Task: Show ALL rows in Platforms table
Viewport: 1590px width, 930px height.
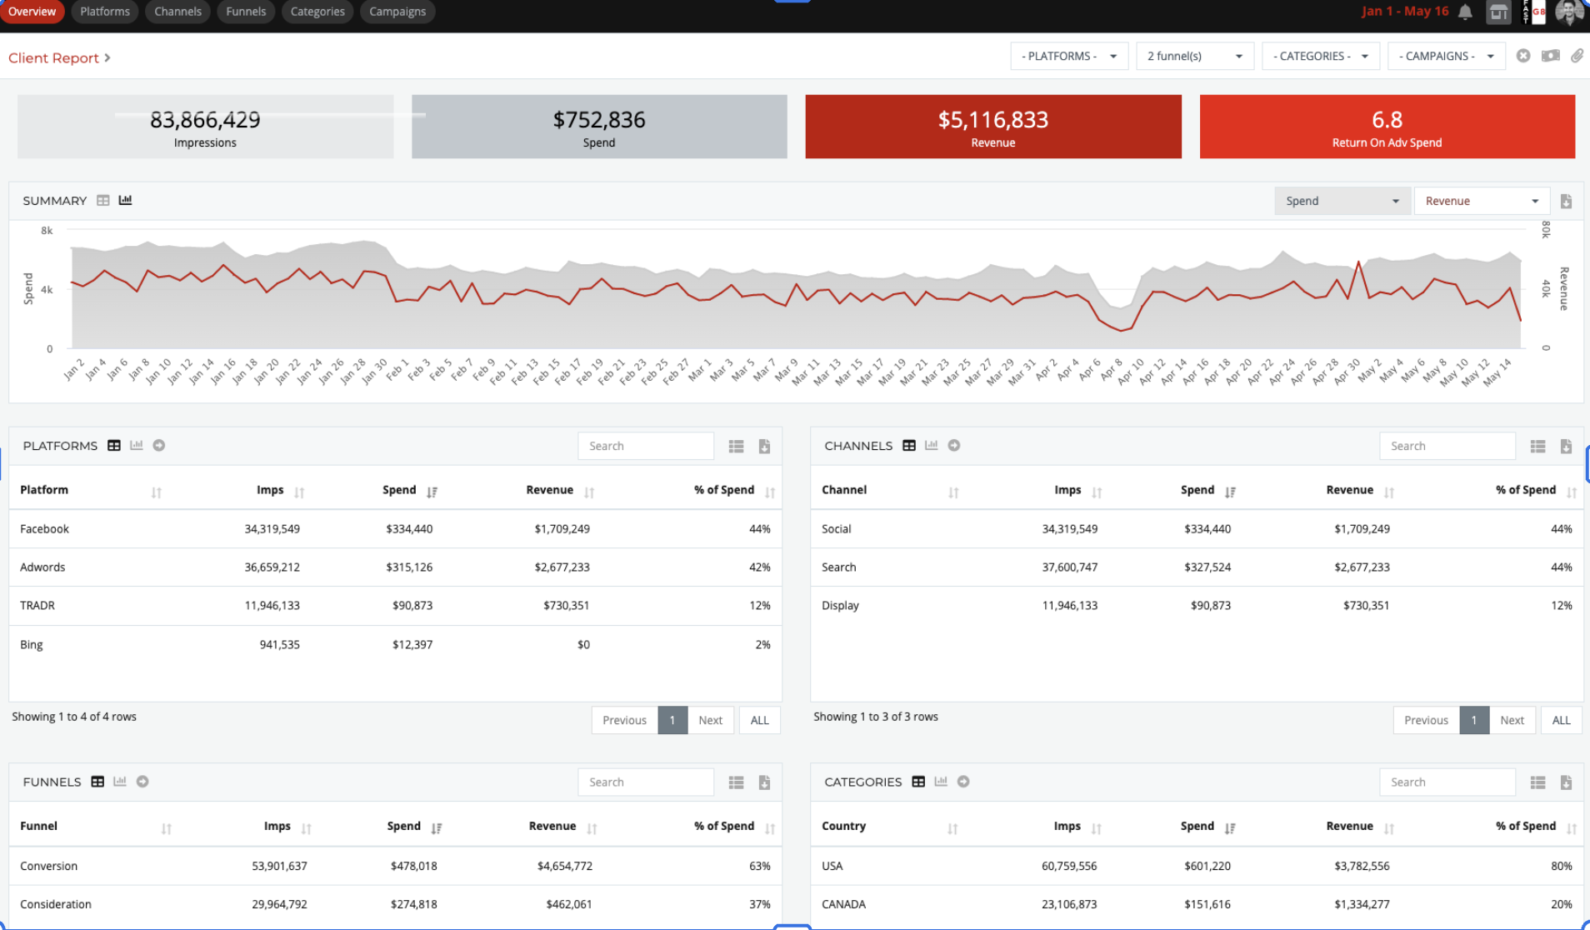Action: 760,720
